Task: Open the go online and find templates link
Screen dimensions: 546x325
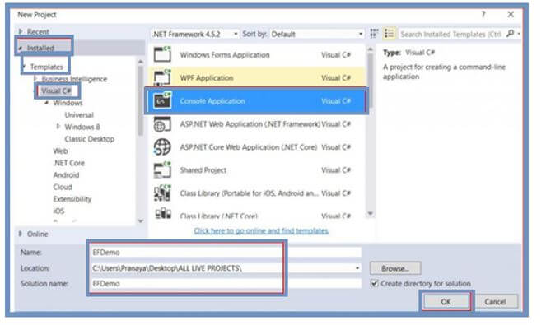Action: [x=262, y=230]
